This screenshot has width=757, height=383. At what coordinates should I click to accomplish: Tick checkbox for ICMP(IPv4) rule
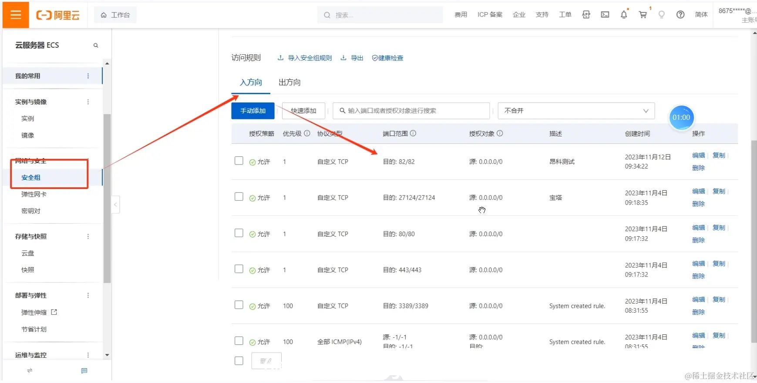pyautogui.click(x=239, y=341)
